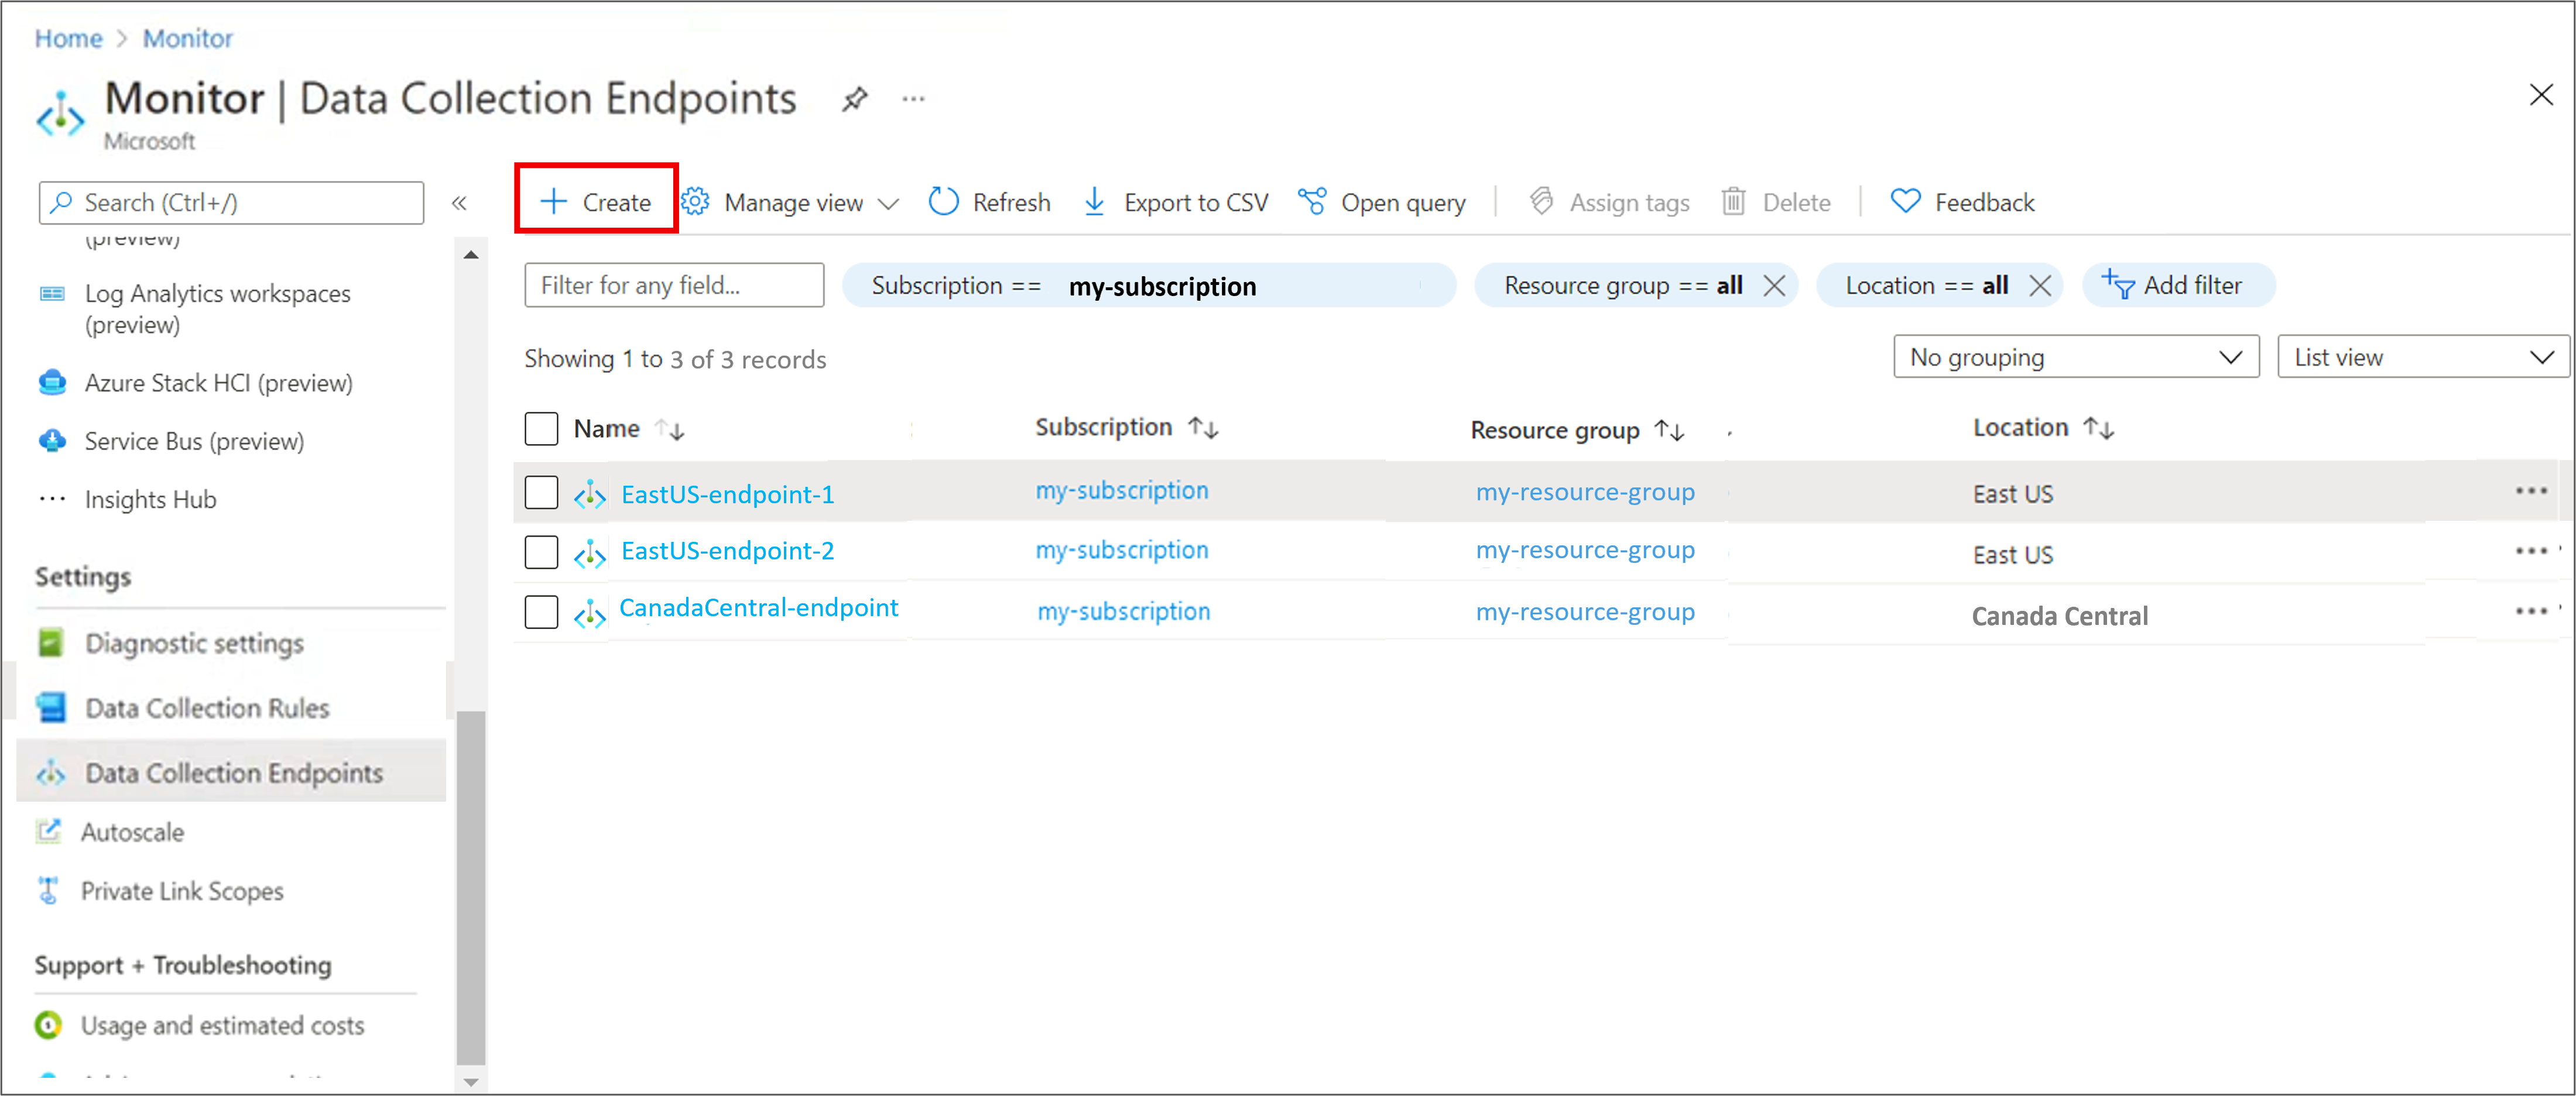Collapse the sidebar with the double chevron
Screen dimensions: 2576x1096
(459, 203)
